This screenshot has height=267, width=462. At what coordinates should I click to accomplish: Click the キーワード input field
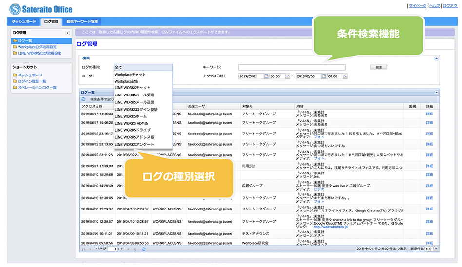[292, 67]
